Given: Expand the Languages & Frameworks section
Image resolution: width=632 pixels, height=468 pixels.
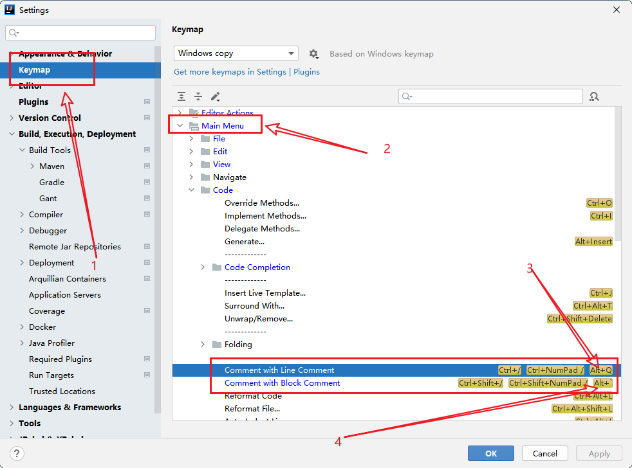Looking at the screenshot, I should tap(12, 407).
